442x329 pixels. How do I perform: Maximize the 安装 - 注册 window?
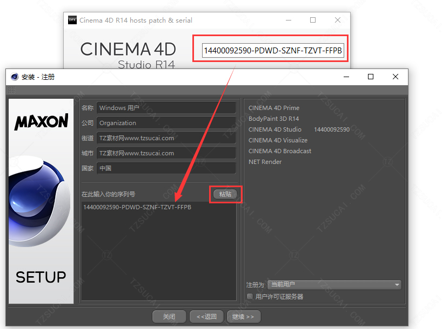point(371,77)
